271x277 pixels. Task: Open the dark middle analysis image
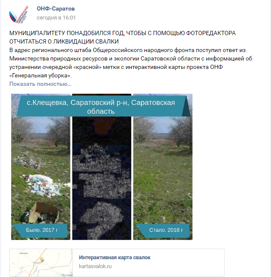point(102,167)
